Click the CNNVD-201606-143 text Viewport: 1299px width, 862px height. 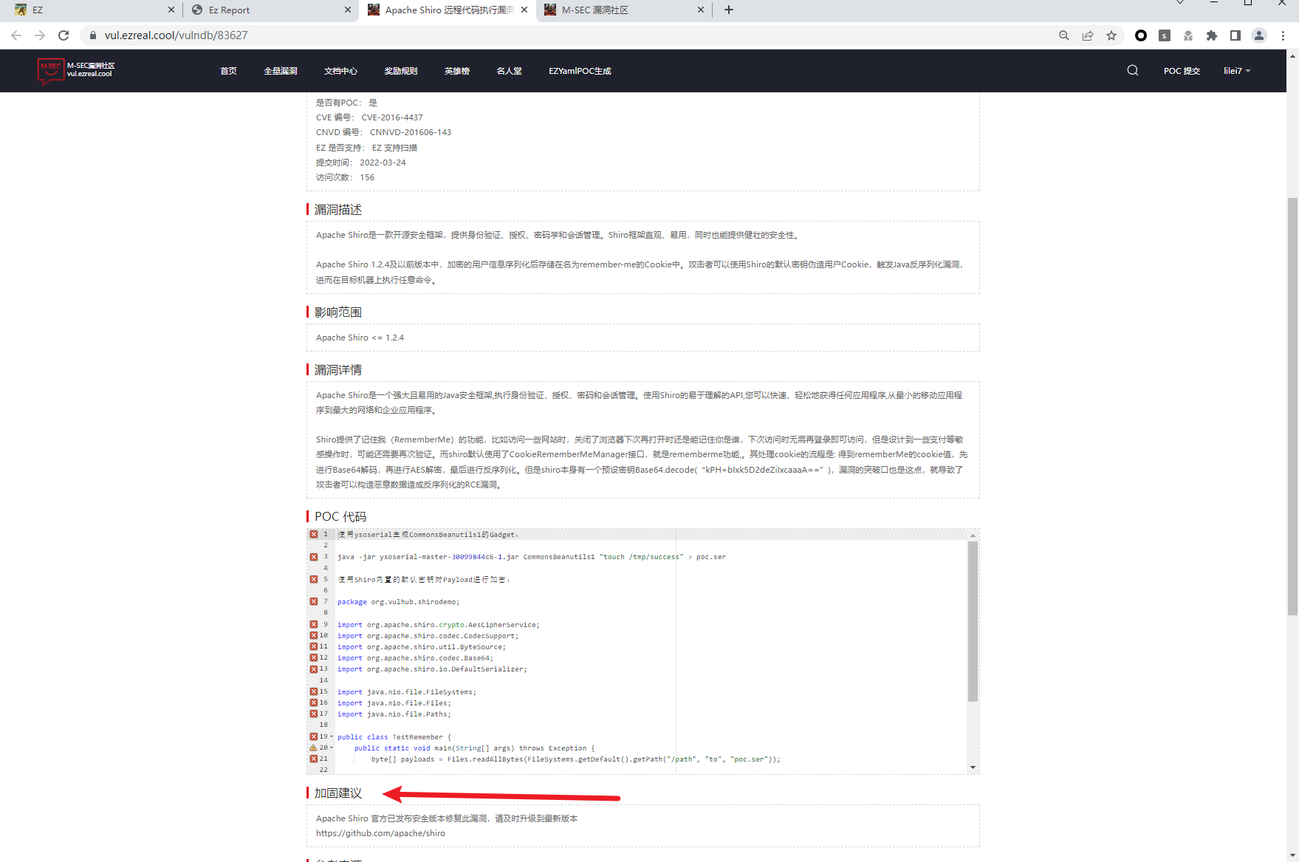click(411, 132)
